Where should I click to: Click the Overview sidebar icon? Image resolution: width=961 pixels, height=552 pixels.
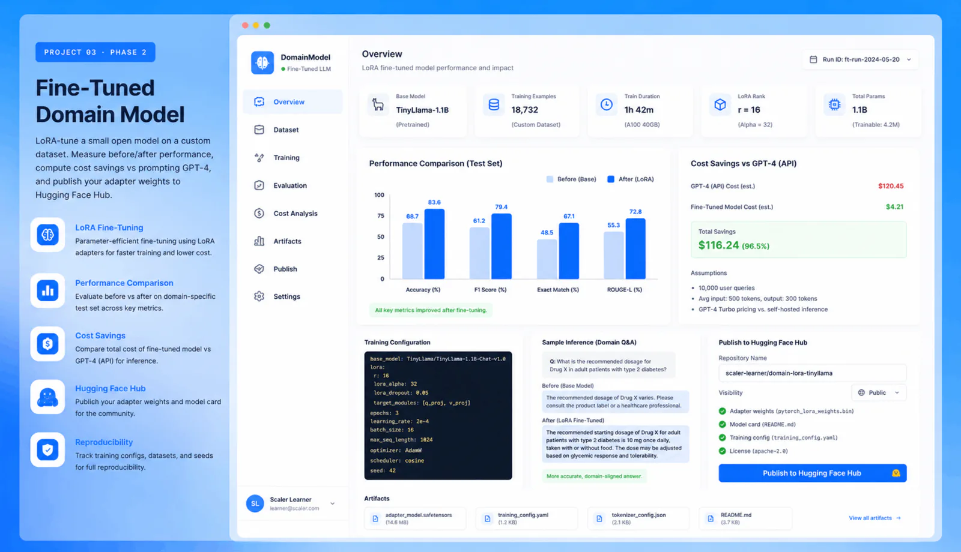[259, 102]
